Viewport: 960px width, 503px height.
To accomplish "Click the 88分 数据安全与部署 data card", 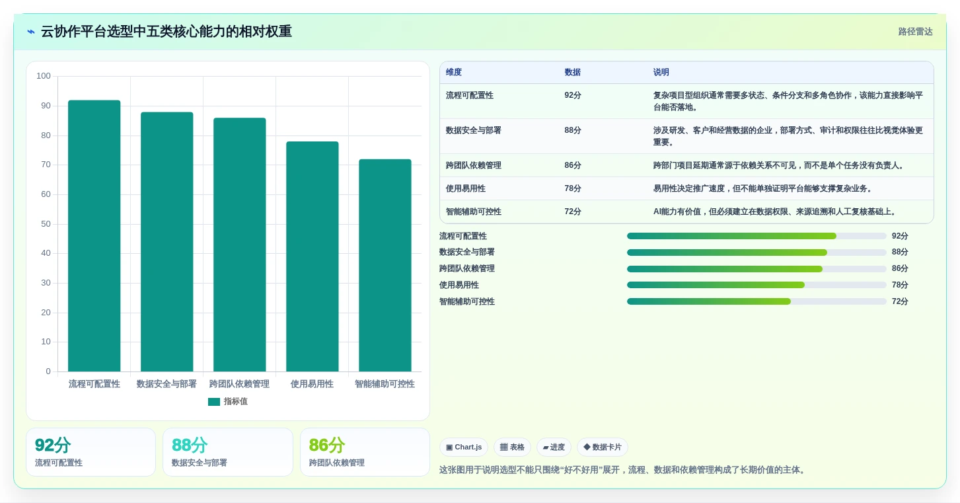I will click(x=228, y=452).
